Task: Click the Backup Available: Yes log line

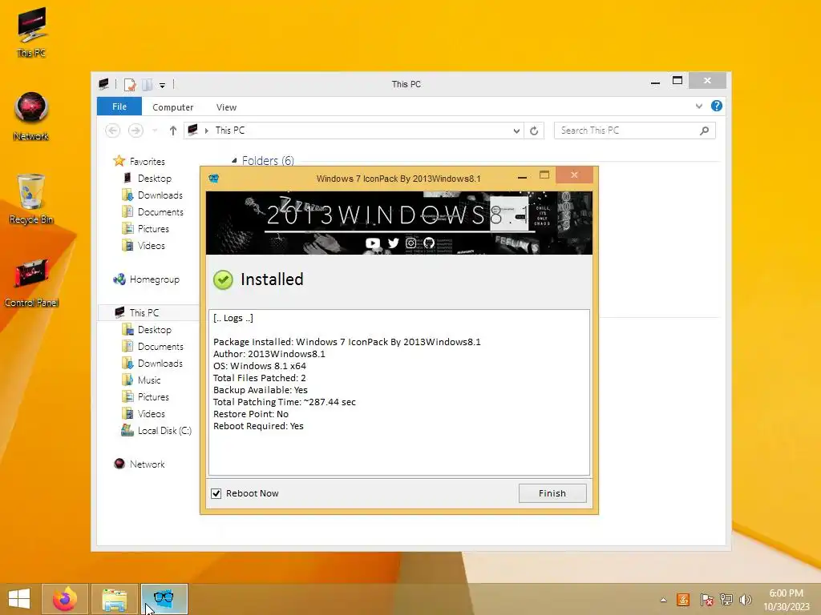Action: [261, 390]
